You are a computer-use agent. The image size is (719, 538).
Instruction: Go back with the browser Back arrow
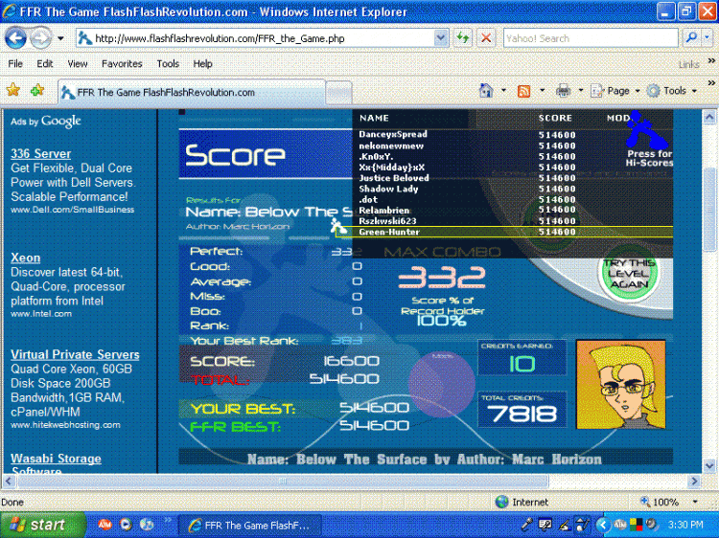tap(15, 38)
